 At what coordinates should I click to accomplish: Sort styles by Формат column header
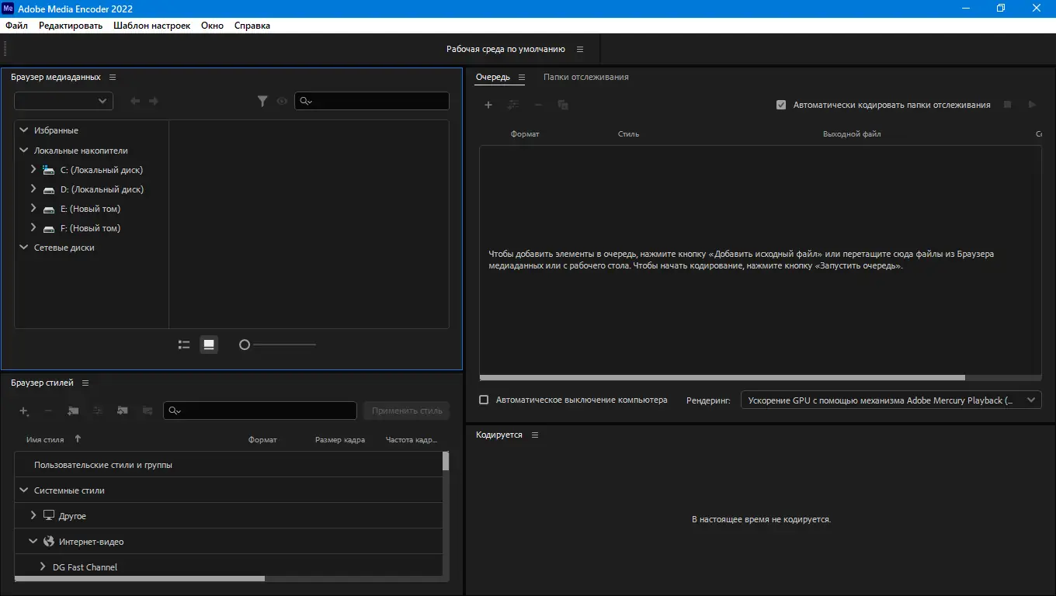click(262, 440)
